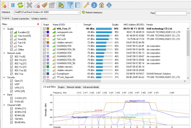This screenshot has height=128, width=192.
Task: Sort by the Strength column header
Action: (86, 25)
